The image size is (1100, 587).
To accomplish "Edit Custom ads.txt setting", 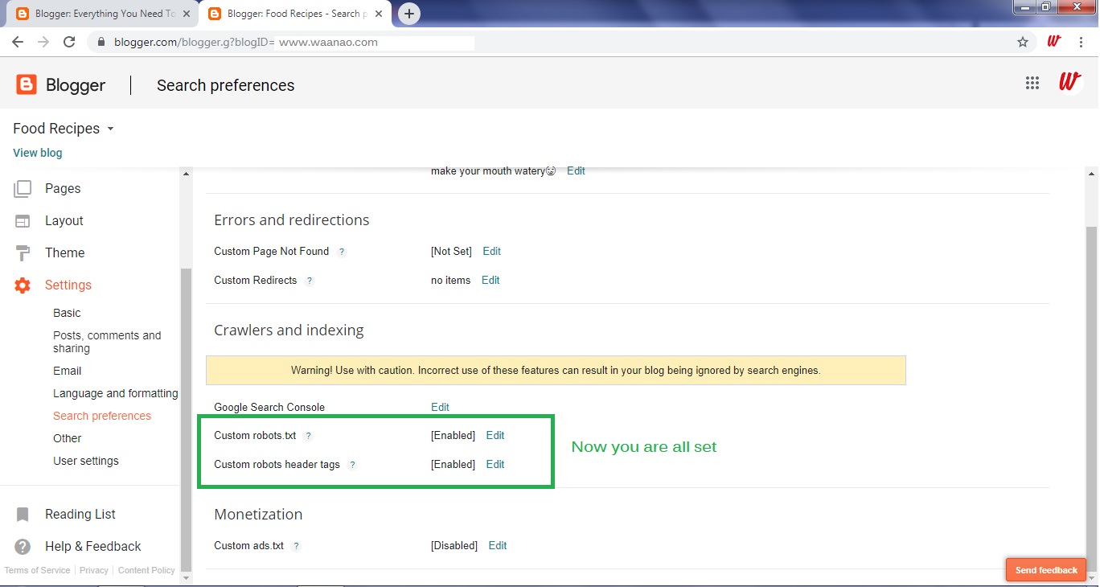I will [498, 546].
